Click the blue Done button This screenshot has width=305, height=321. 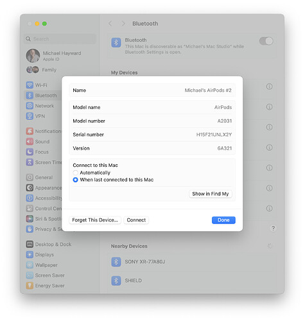223,220
